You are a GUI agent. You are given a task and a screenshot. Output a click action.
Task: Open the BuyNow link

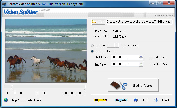[x=100, y=100]
